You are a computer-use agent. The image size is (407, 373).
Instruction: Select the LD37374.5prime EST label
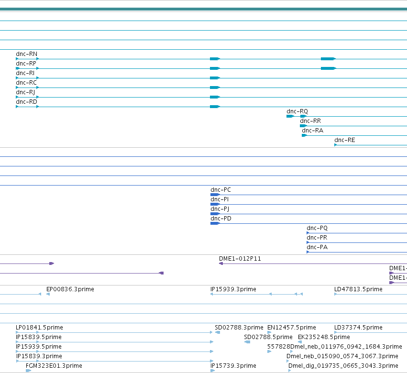(x=359, y=328)
